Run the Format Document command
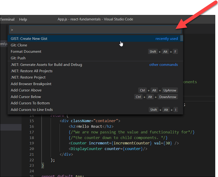Screen dimensions: 218x177 [x=95, y=52]
